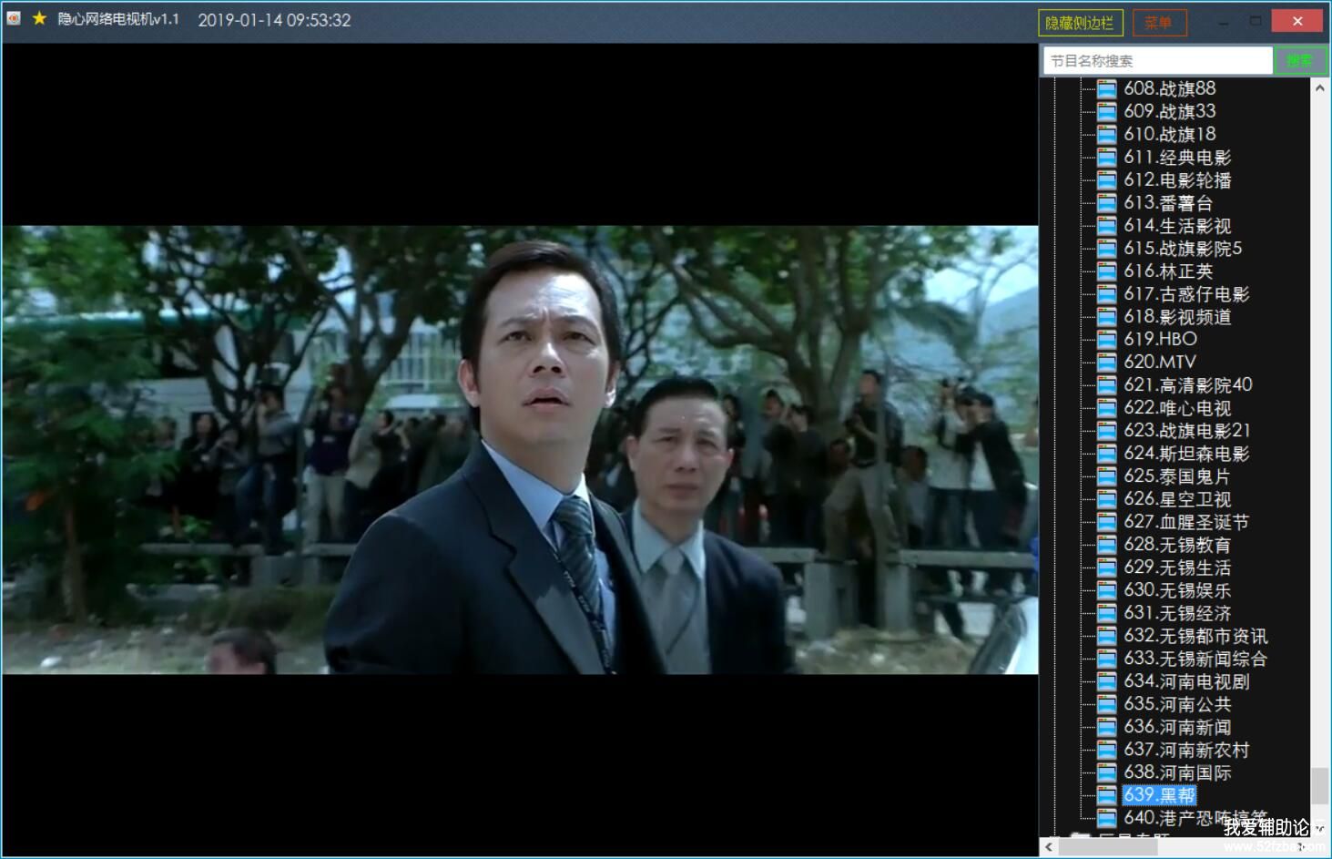Click the channel icon beside 619.HBO
1332x859 pixels.
point(1106,340)
